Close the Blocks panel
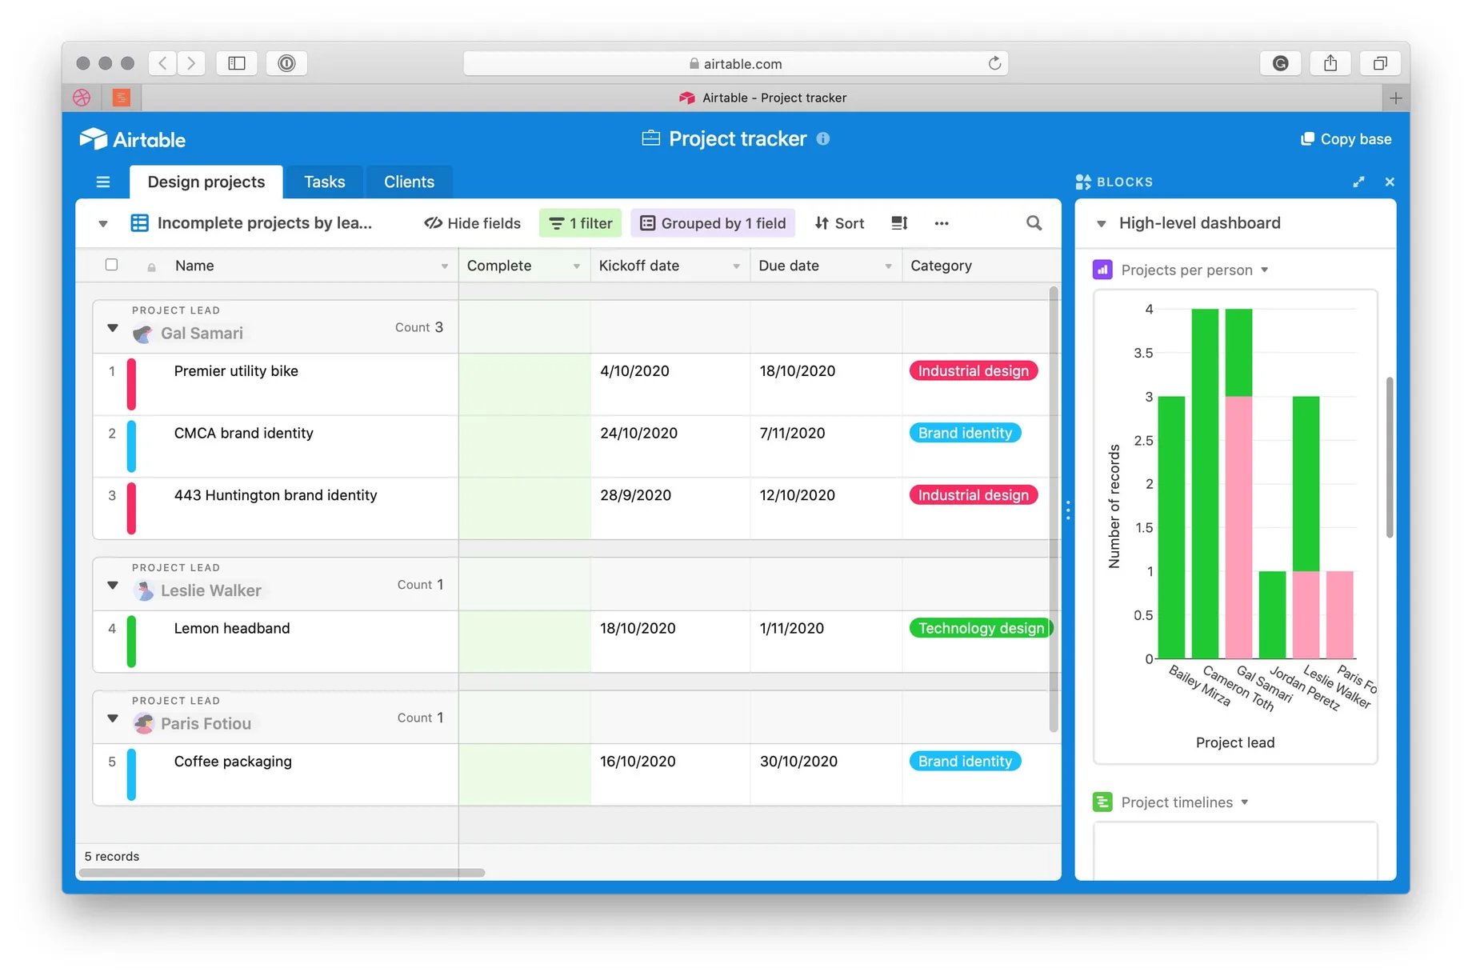 point(1390,182)
